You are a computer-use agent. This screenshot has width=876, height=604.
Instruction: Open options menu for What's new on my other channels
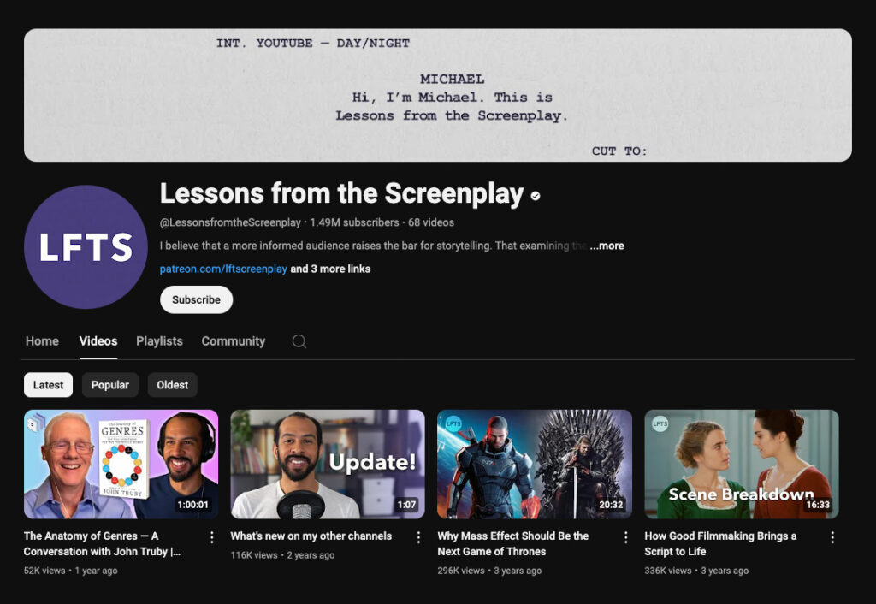[x=418, y=537]
